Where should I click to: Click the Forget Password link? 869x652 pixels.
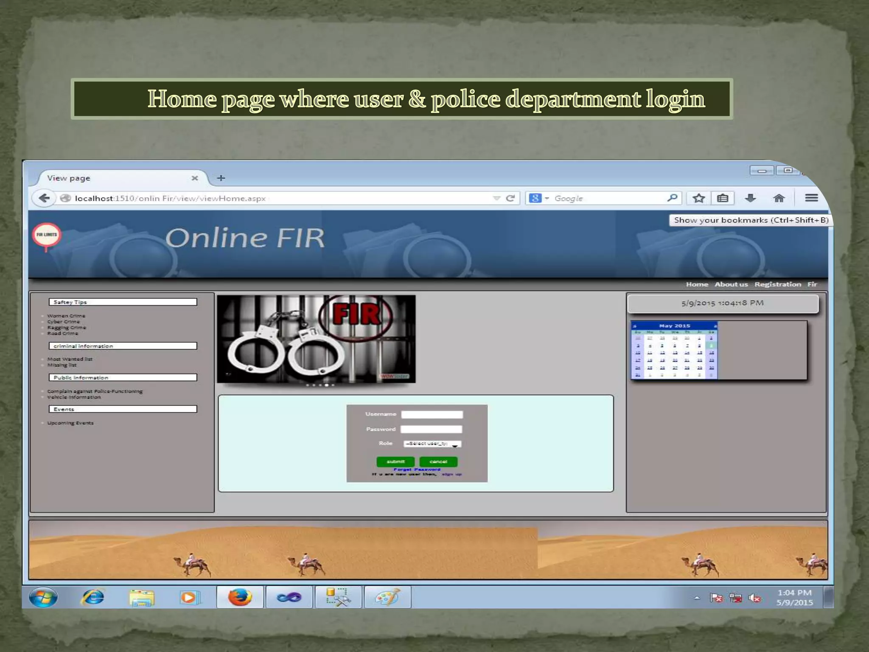(417, 469)
